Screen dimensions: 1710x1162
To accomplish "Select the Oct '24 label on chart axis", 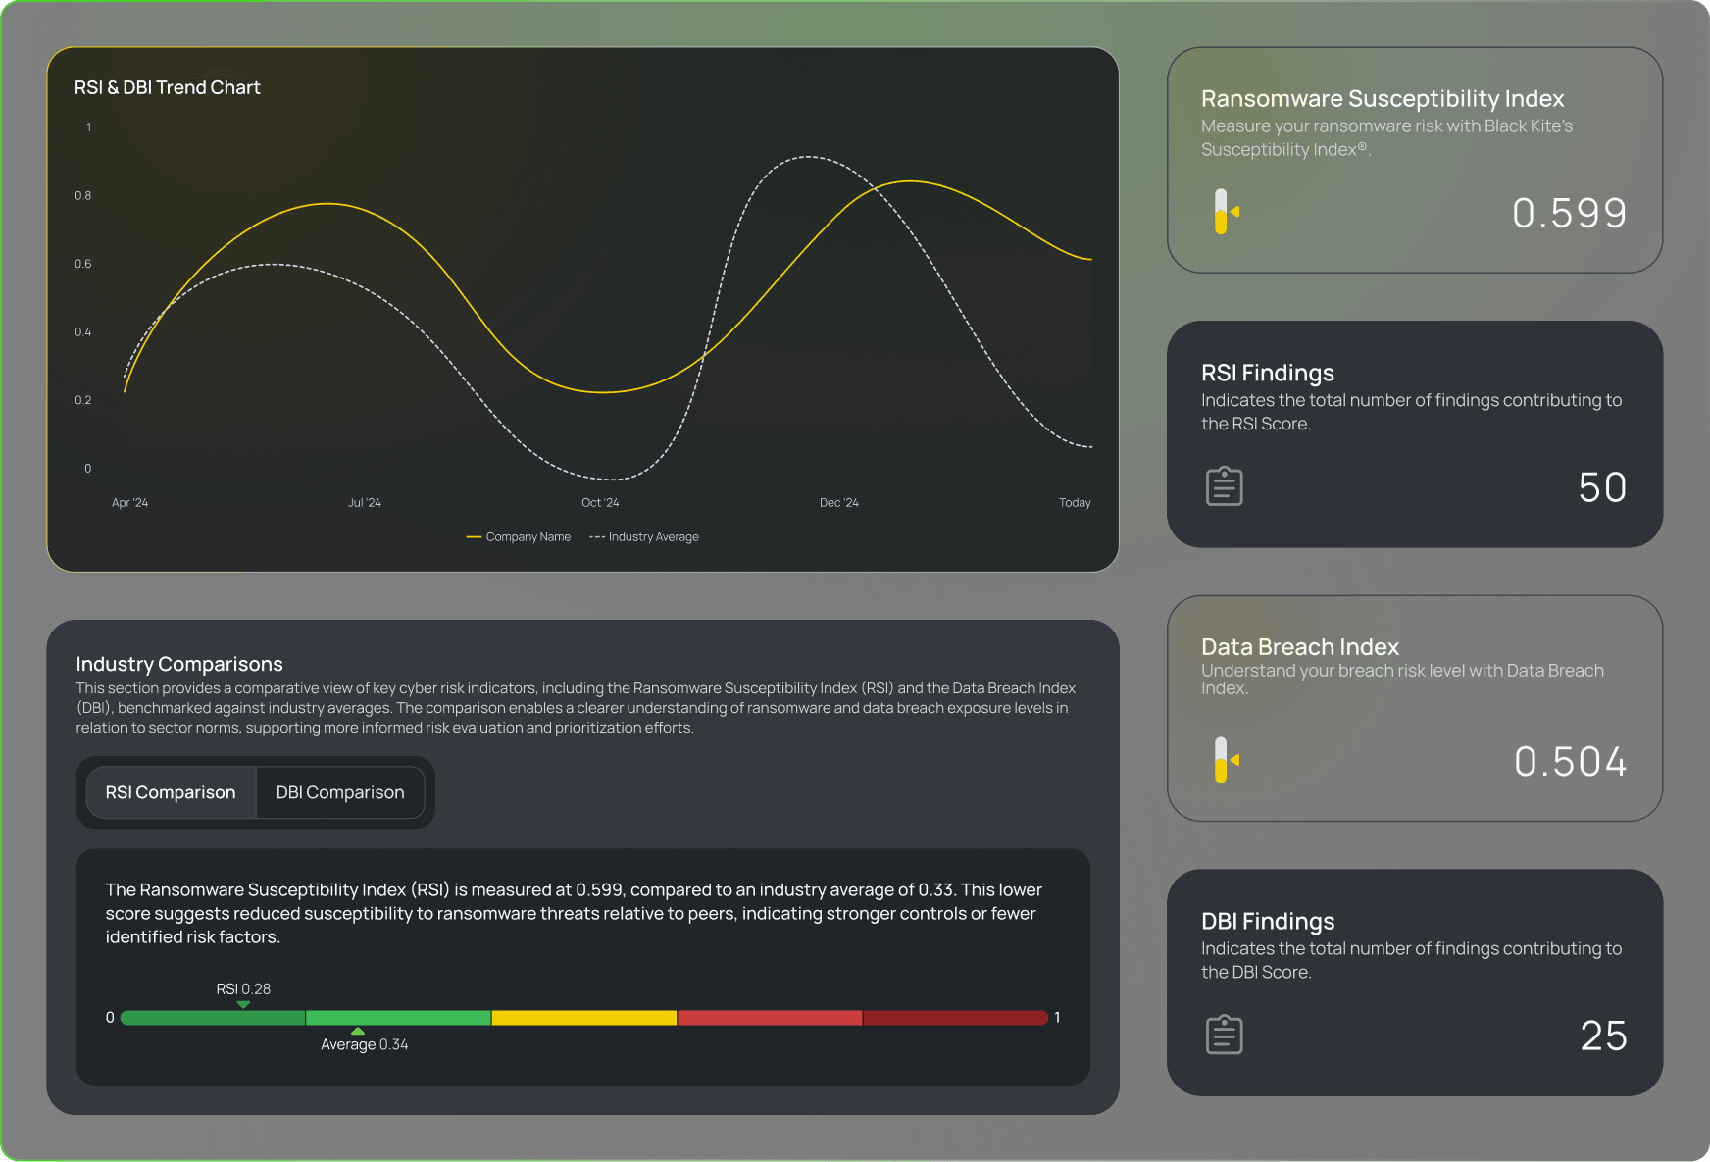I will coord(600,503).
